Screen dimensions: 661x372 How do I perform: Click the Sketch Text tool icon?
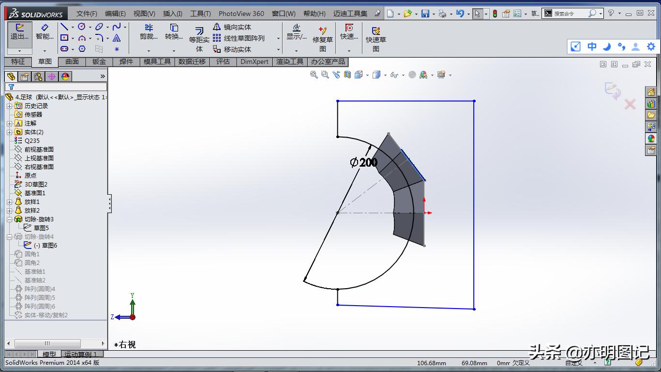click(x=117, y=38)
